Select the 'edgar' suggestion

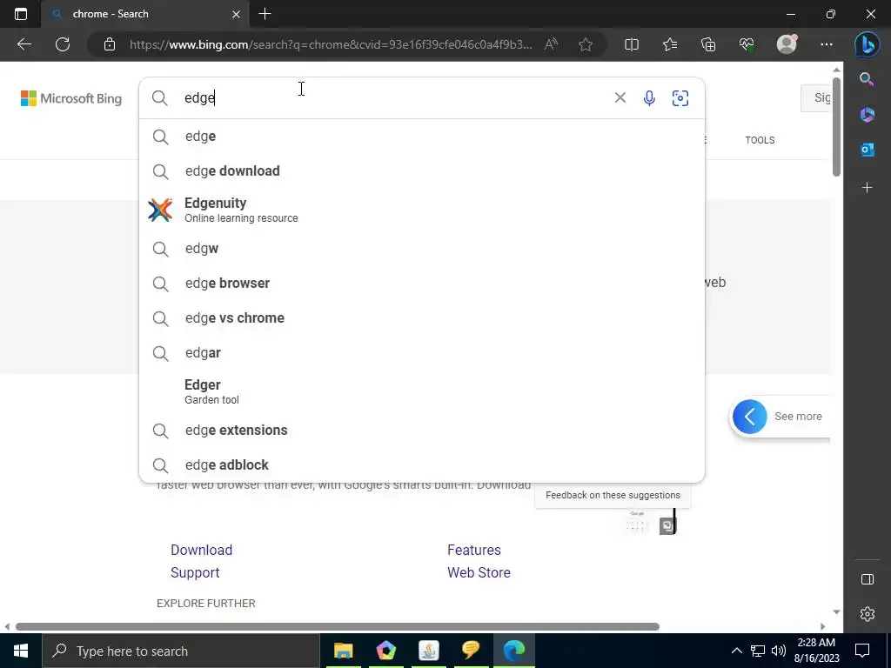point(422,353)
